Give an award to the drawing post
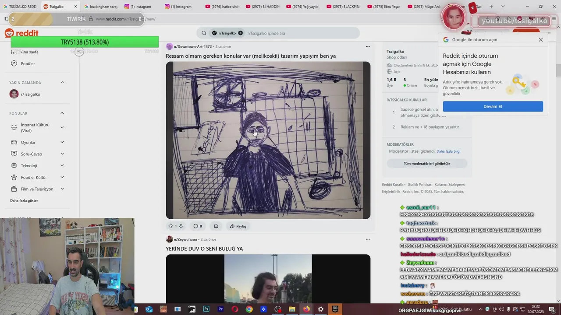This screenshot has width=561, height=315. [x=216, y=226]
